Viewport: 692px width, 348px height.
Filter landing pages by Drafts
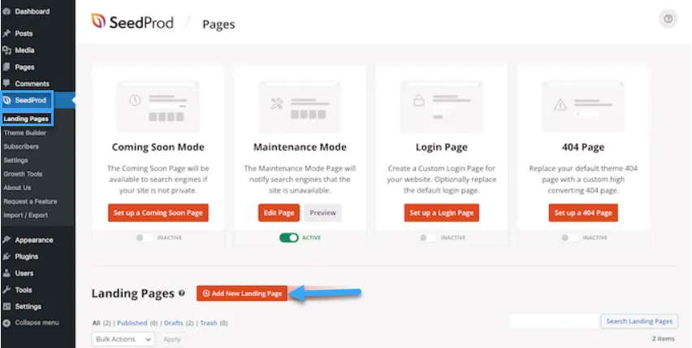[174, 323]
